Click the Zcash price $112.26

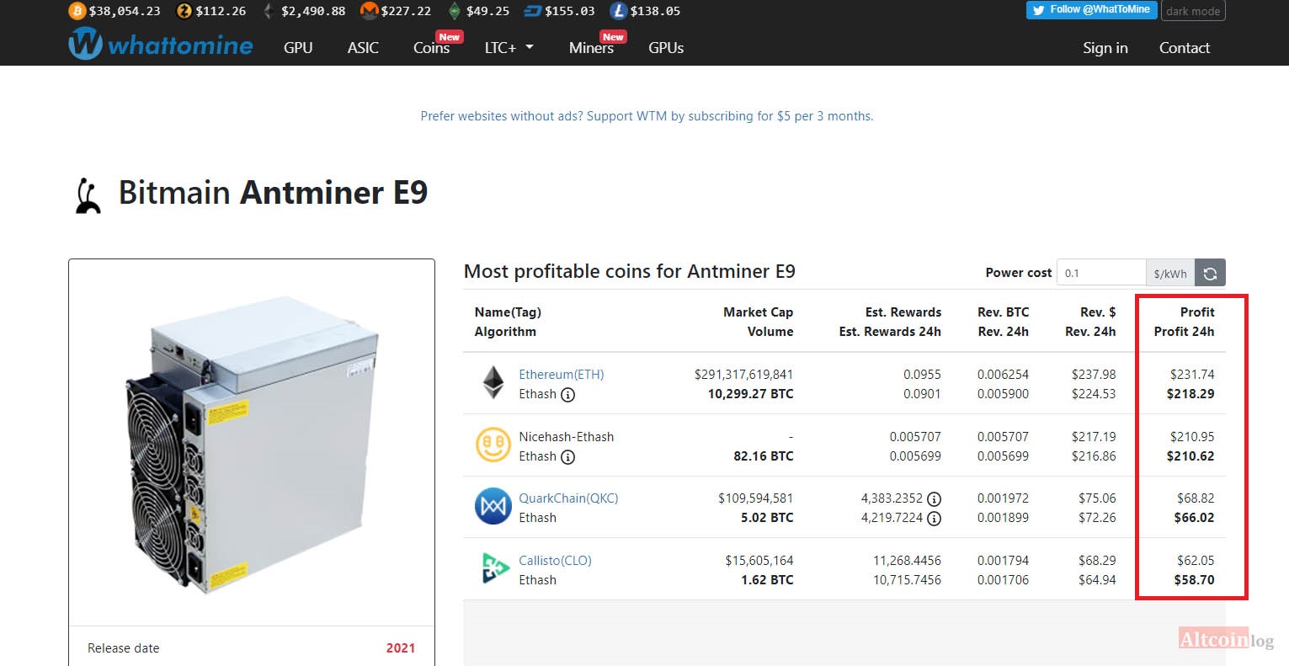pyautogui.click(x=221, y=11)
